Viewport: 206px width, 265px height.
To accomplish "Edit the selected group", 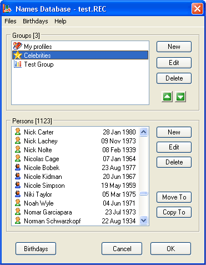I will tap(174, 63).
